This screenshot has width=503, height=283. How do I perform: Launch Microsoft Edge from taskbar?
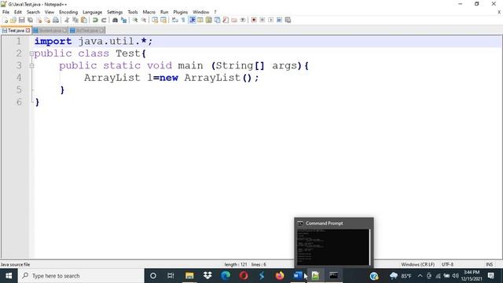click(226, 276)
